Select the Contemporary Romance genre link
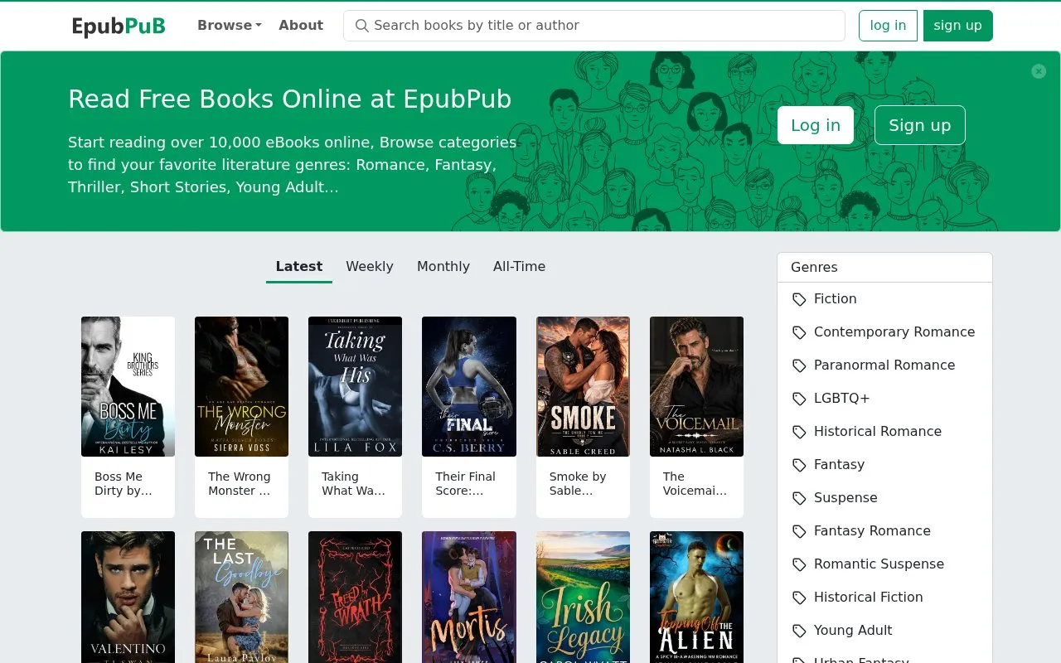 click(894, 331)
